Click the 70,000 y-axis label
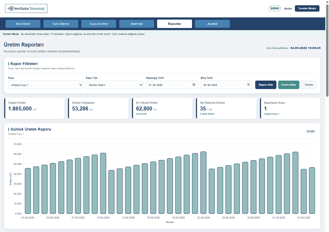Image resolution: width=329 pixels, height=232 pixels. [x=17, y=144]
